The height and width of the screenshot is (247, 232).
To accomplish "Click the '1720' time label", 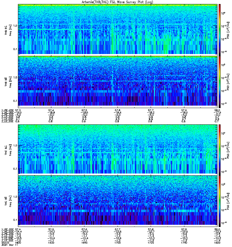I will (x=151, y=243).
